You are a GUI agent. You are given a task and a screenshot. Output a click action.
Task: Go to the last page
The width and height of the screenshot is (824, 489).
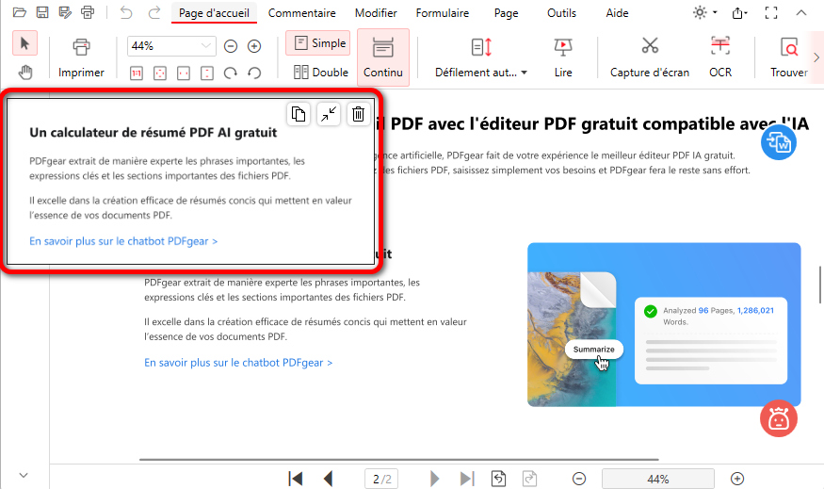(x=467, y=479)
